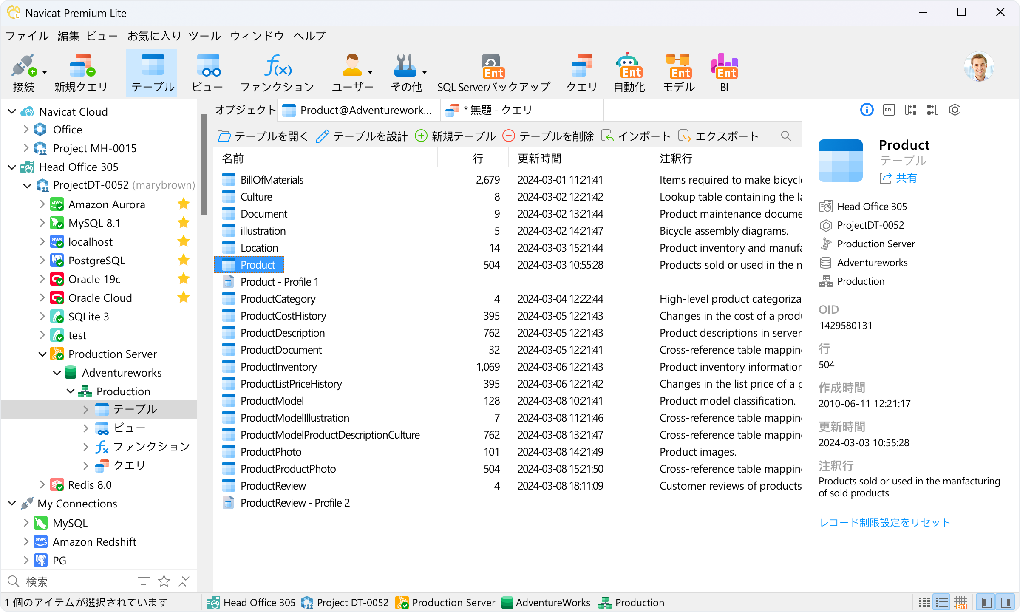Select the ファンクション (Function) tool icon
The image size is (1020, 612).
[277, 70]
